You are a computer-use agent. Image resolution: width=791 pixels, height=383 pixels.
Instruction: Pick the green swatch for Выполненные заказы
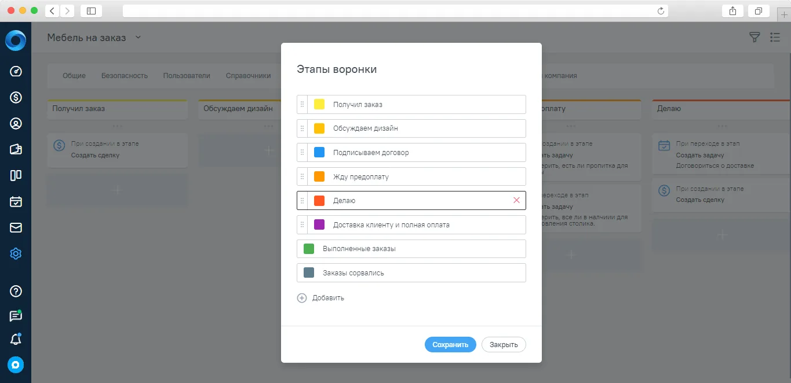(x=309, y=249)
